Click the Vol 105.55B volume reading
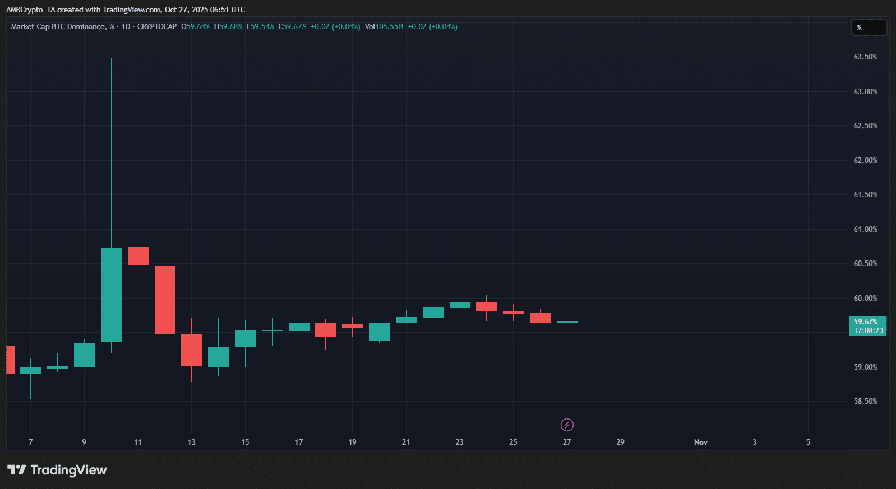Viewport: 896px width, 489px height. 384,26
